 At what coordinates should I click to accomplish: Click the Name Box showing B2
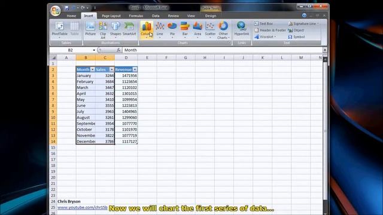pyautogui.click(x=71, y=50)
